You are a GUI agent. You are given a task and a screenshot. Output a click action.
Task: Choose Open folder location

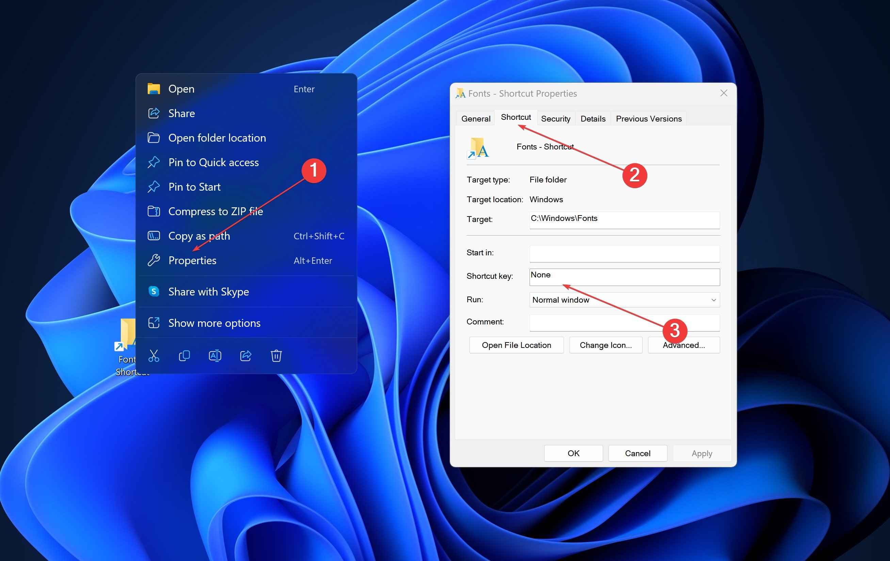[x=246, y=138]
